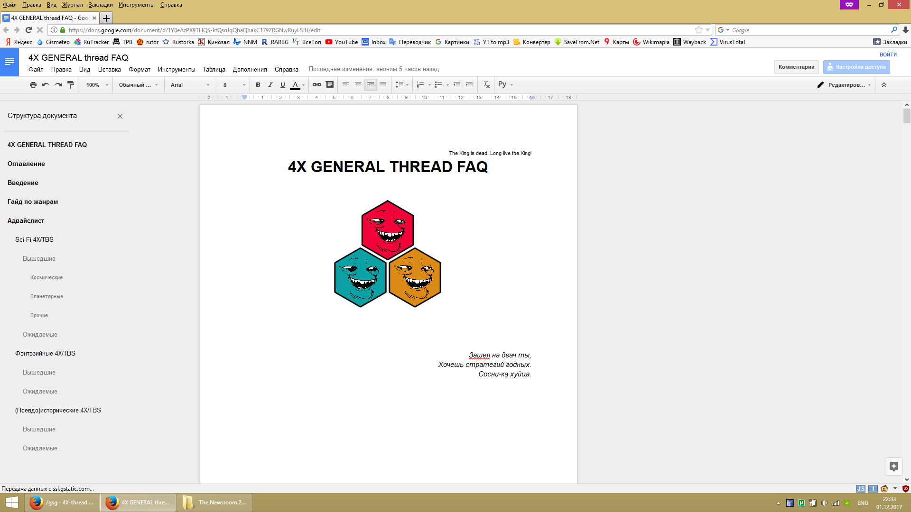The image size is (911, 512).
Task: Center align the text
Action: 358,85
